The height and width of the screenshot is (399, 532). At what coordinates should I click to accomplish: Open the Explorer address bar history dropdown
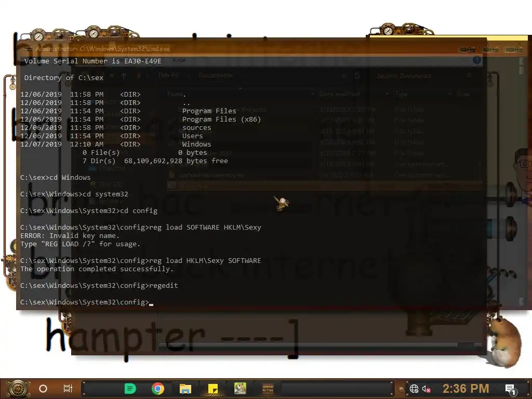tap(344, 76)
